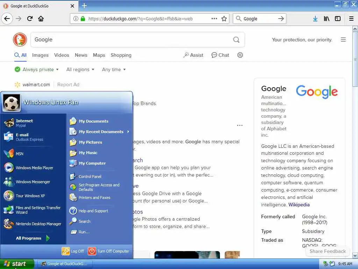Open Windows Media Player
The width and height of the screenshot is (358, 269).
tap(33, 168)
